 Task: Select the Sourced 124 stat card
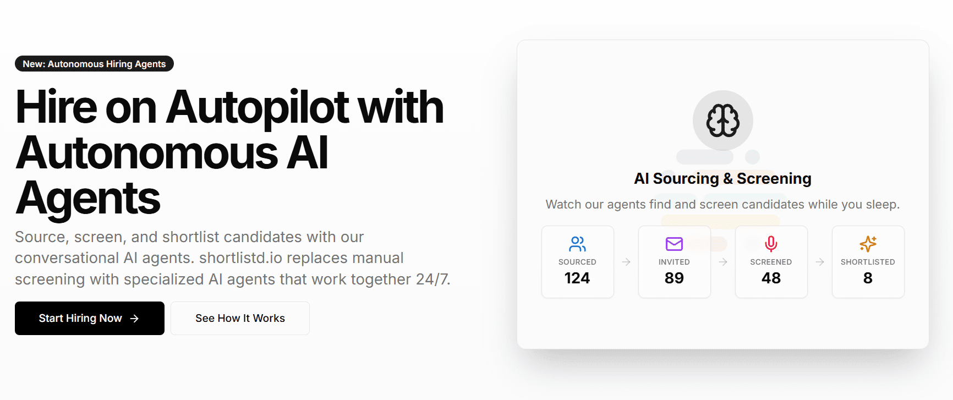tap(577, 262)
